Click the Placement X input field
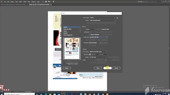The width and height of the screenshot is (170, 95). coord(96,55)
